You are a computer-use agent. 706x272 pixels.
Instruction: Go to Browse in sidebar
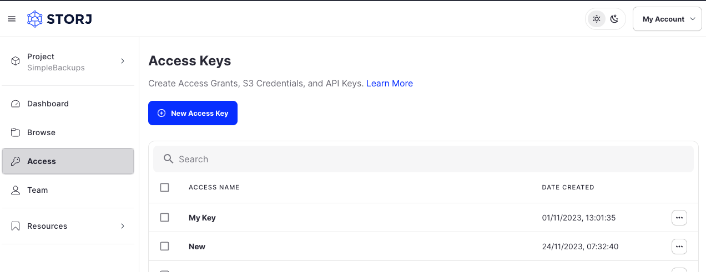pyautogui.click(x=41, y=132)
